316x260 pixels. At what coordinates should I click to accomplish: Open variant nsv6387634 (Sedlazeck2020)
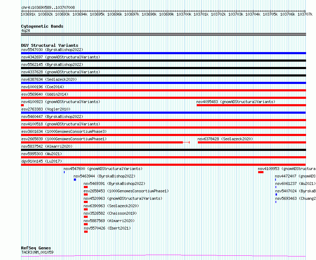pyautogui.click(x=163, y=83)
